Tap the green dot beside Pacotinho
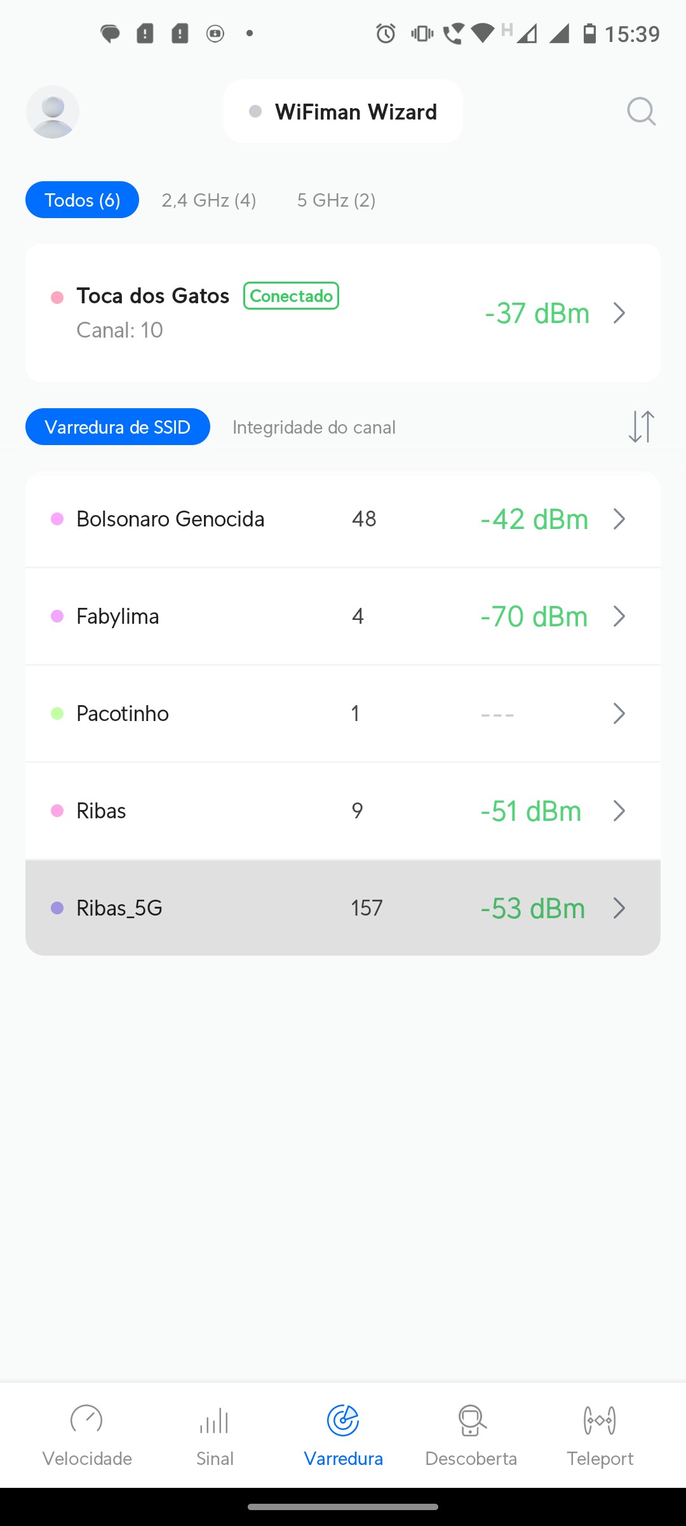This screenshot has height=1526, width=686. 57,713
